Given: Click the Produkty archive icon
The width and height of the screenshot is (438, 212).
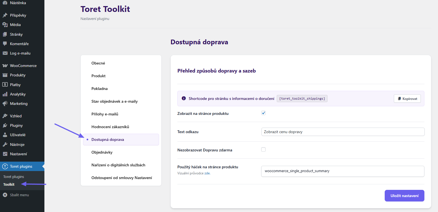Looking at the screenshot, I should click(x=5, y=75).
